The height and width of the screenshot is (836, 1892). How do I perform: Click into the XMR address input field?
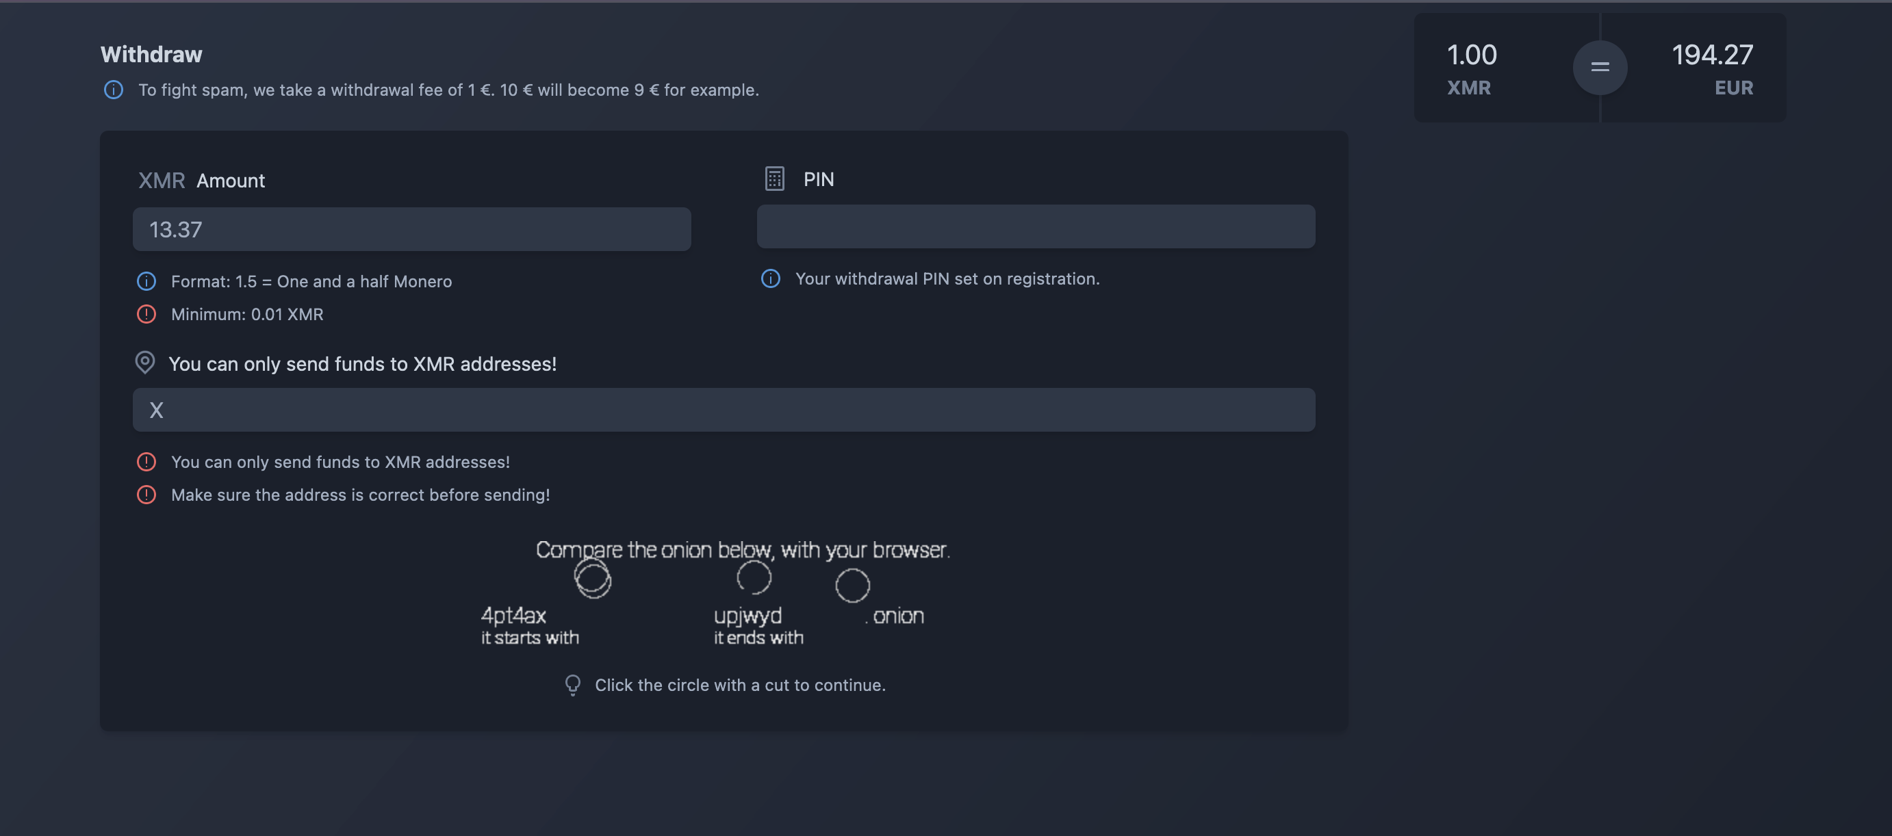coord(724,410)
